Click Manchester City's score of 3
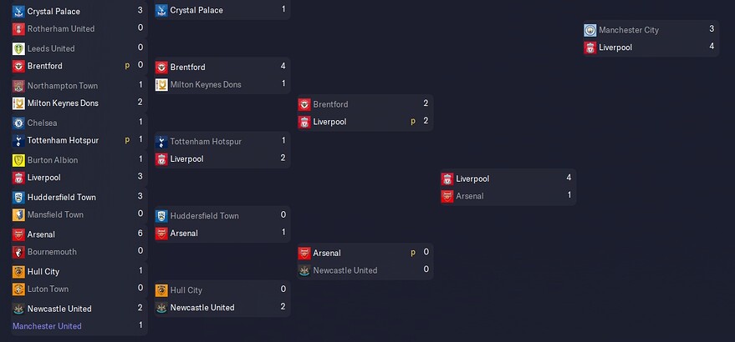 pos(712,29)
